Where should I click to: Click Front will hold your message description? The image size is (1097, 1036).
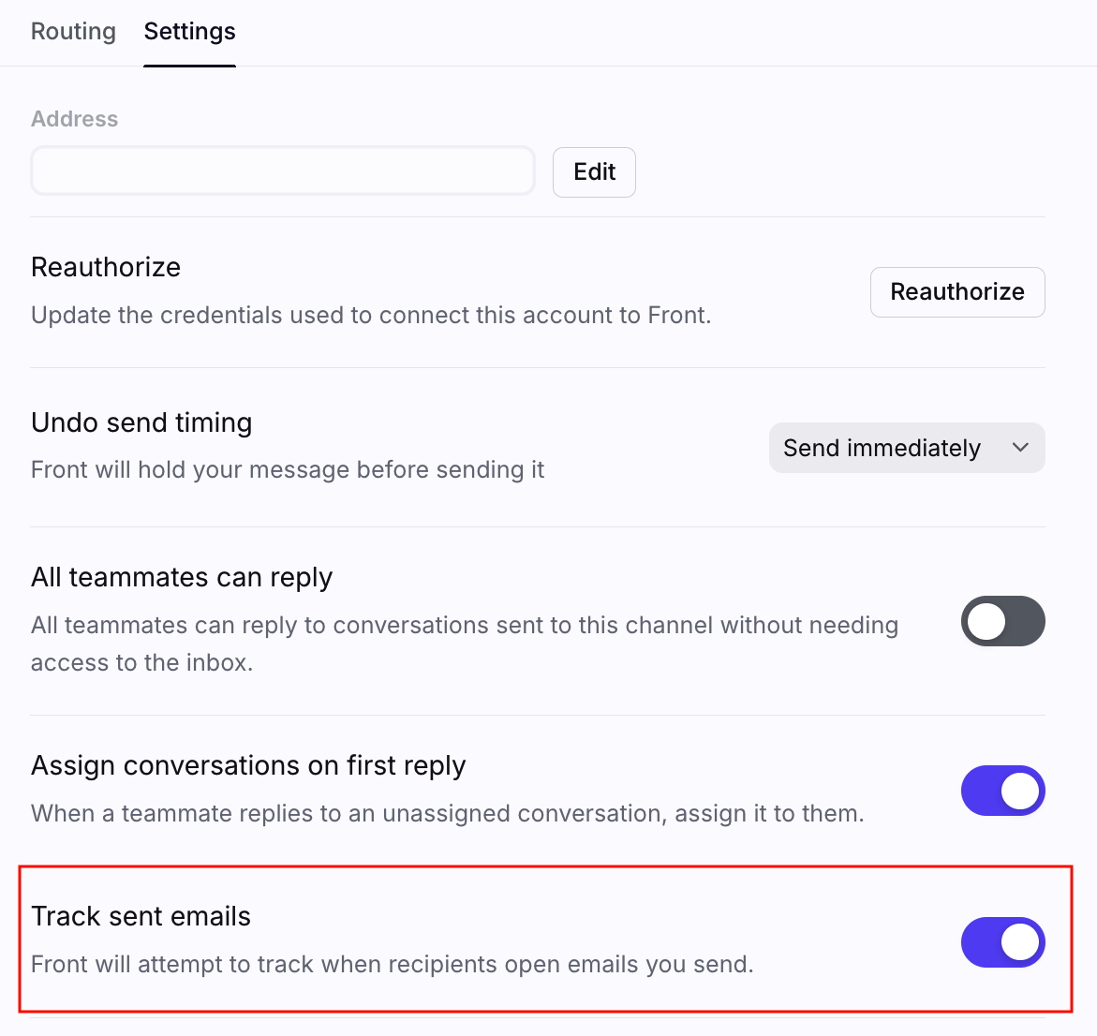(288, 469)
